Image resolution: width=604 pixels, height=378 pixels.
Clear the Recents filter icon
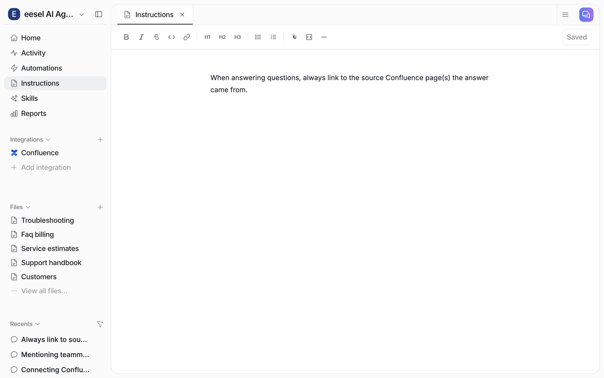click(100, 324)
